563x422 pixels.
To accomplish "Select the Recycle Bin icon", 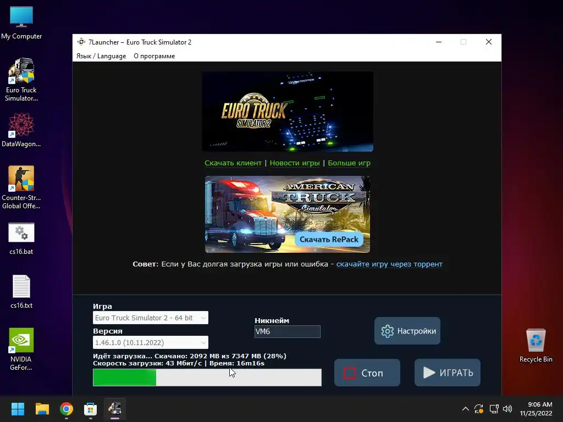I will [536, 346].
